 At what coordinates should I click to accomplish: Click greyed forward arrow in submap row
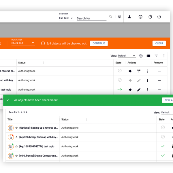[x=130, y=80]
